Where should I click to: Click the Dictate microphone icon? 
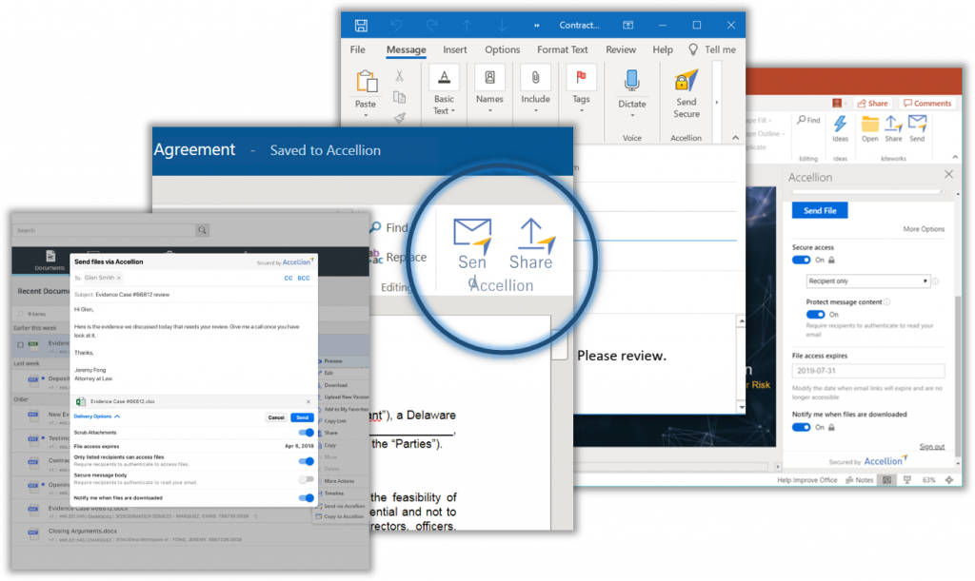tap(631, 83)
